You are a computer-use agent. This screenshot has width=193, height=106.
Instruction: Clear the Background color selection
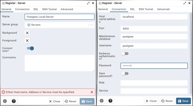pyautogui.click(x=27, y=33)
